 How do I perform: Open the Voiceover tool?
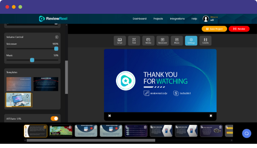pos(162,41)
